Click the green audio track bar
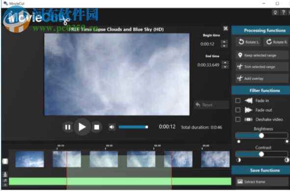This screenshot has width=290, height=191. pyautogui.click(x=120, y=181)
